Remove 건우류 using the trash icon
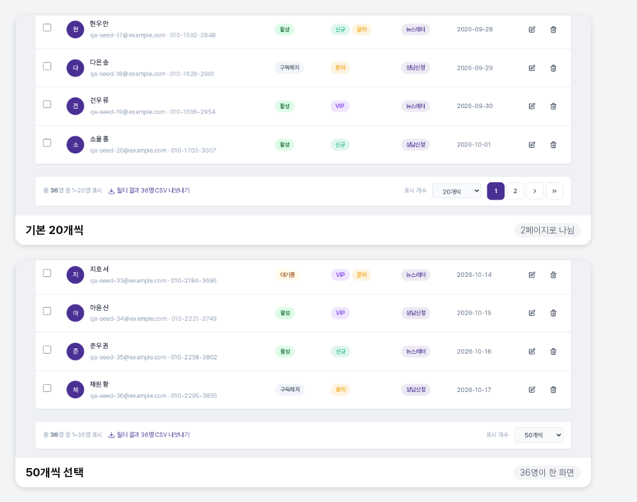This screenshot has height=502, width=637. point(553,106)
